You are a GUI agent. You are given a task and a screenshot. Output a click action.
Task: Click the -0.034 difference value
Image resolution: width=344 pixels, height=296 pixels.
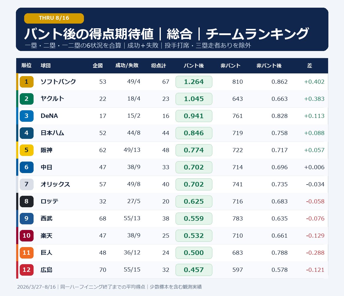coord(315,184)
